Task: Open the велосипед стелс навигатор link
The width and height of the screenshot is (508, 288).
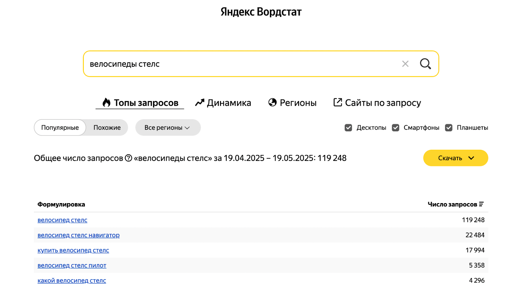Action: (78, 235)
